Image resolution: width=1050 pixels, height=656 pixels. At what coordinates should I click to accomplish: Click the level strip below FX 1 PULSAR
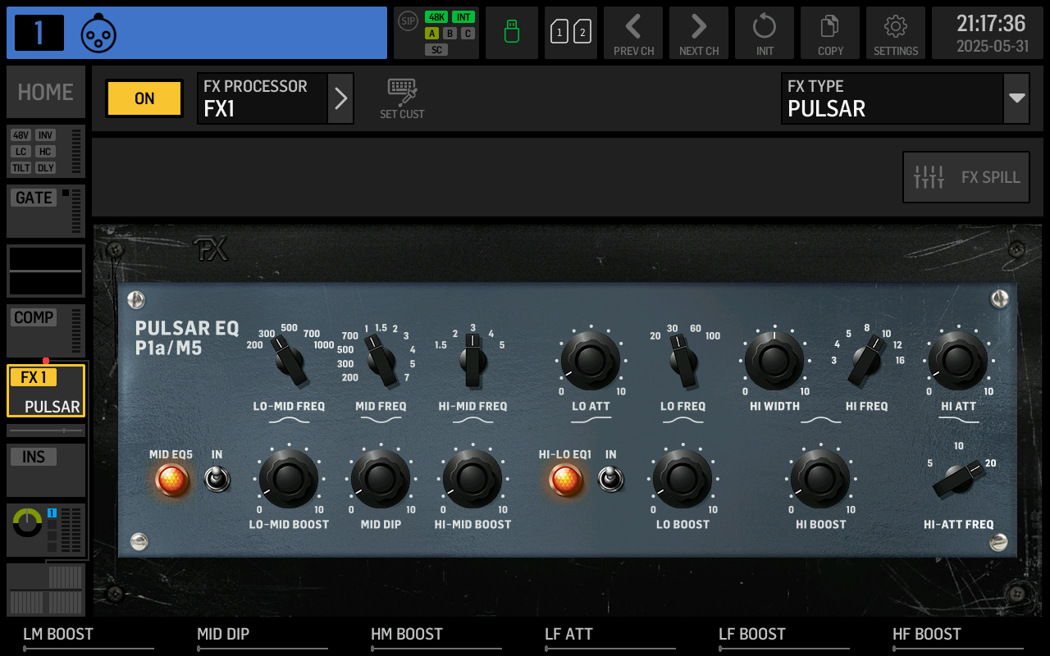(x=46, y=430)
